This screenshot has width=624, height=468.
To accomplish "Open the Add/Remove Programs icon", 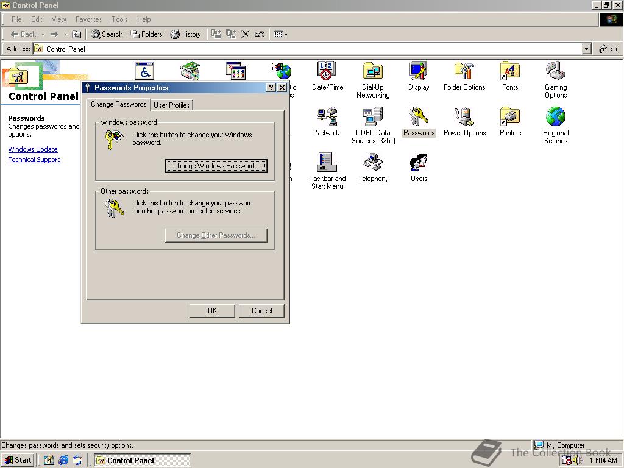I will [236, 71].
